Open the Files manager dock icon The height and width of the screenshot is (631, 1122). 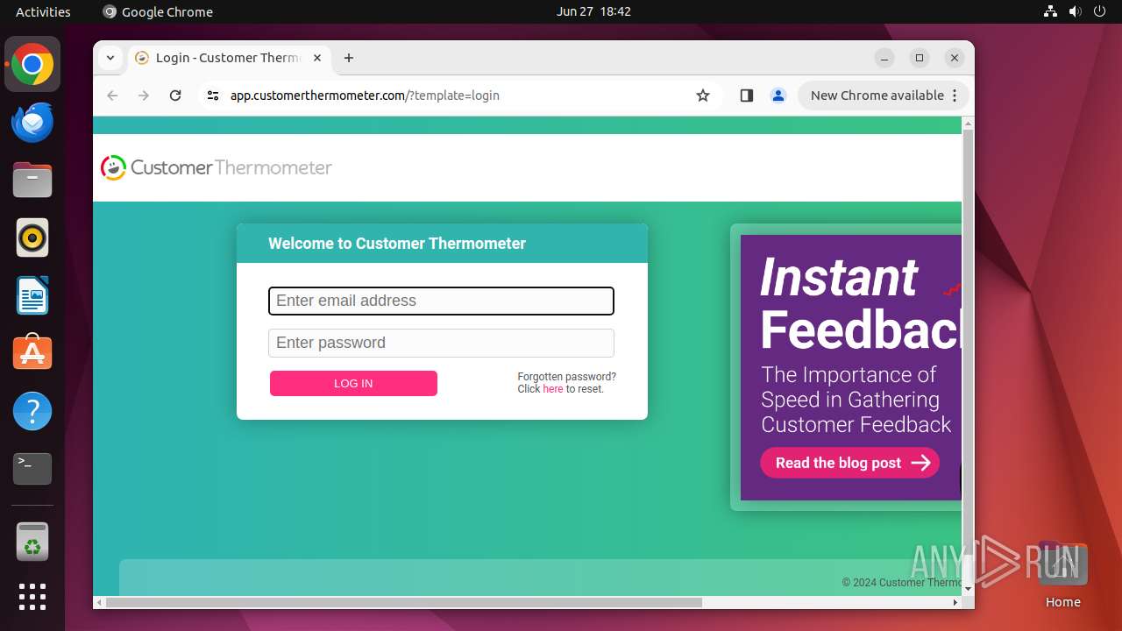[32, 181]
